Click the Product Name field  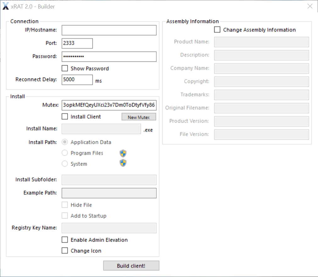(261, 42)
